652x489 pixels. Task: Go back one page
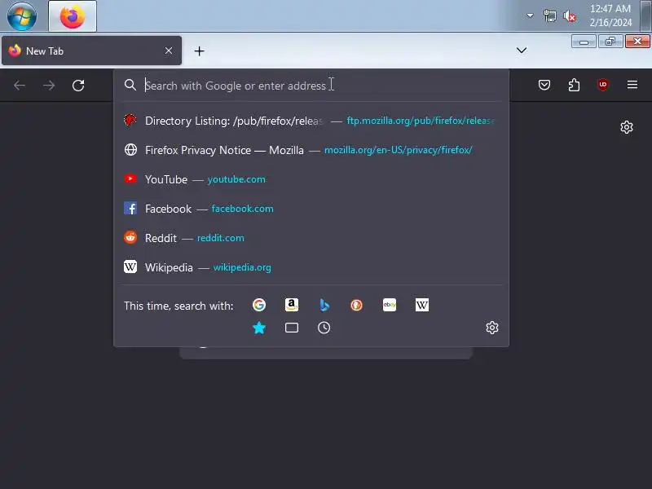[20, 86]
